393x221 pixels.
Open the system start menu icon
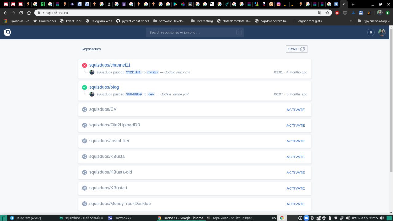[4, 218]
